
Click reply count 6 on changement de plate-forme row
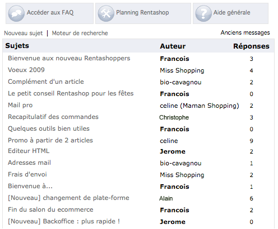point(251,198)
